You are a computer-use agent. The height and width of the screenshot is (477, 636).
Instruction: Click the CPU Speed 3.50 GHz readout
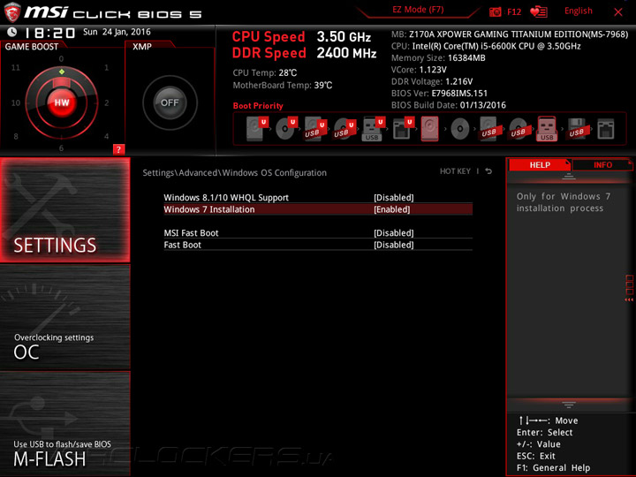301,36
